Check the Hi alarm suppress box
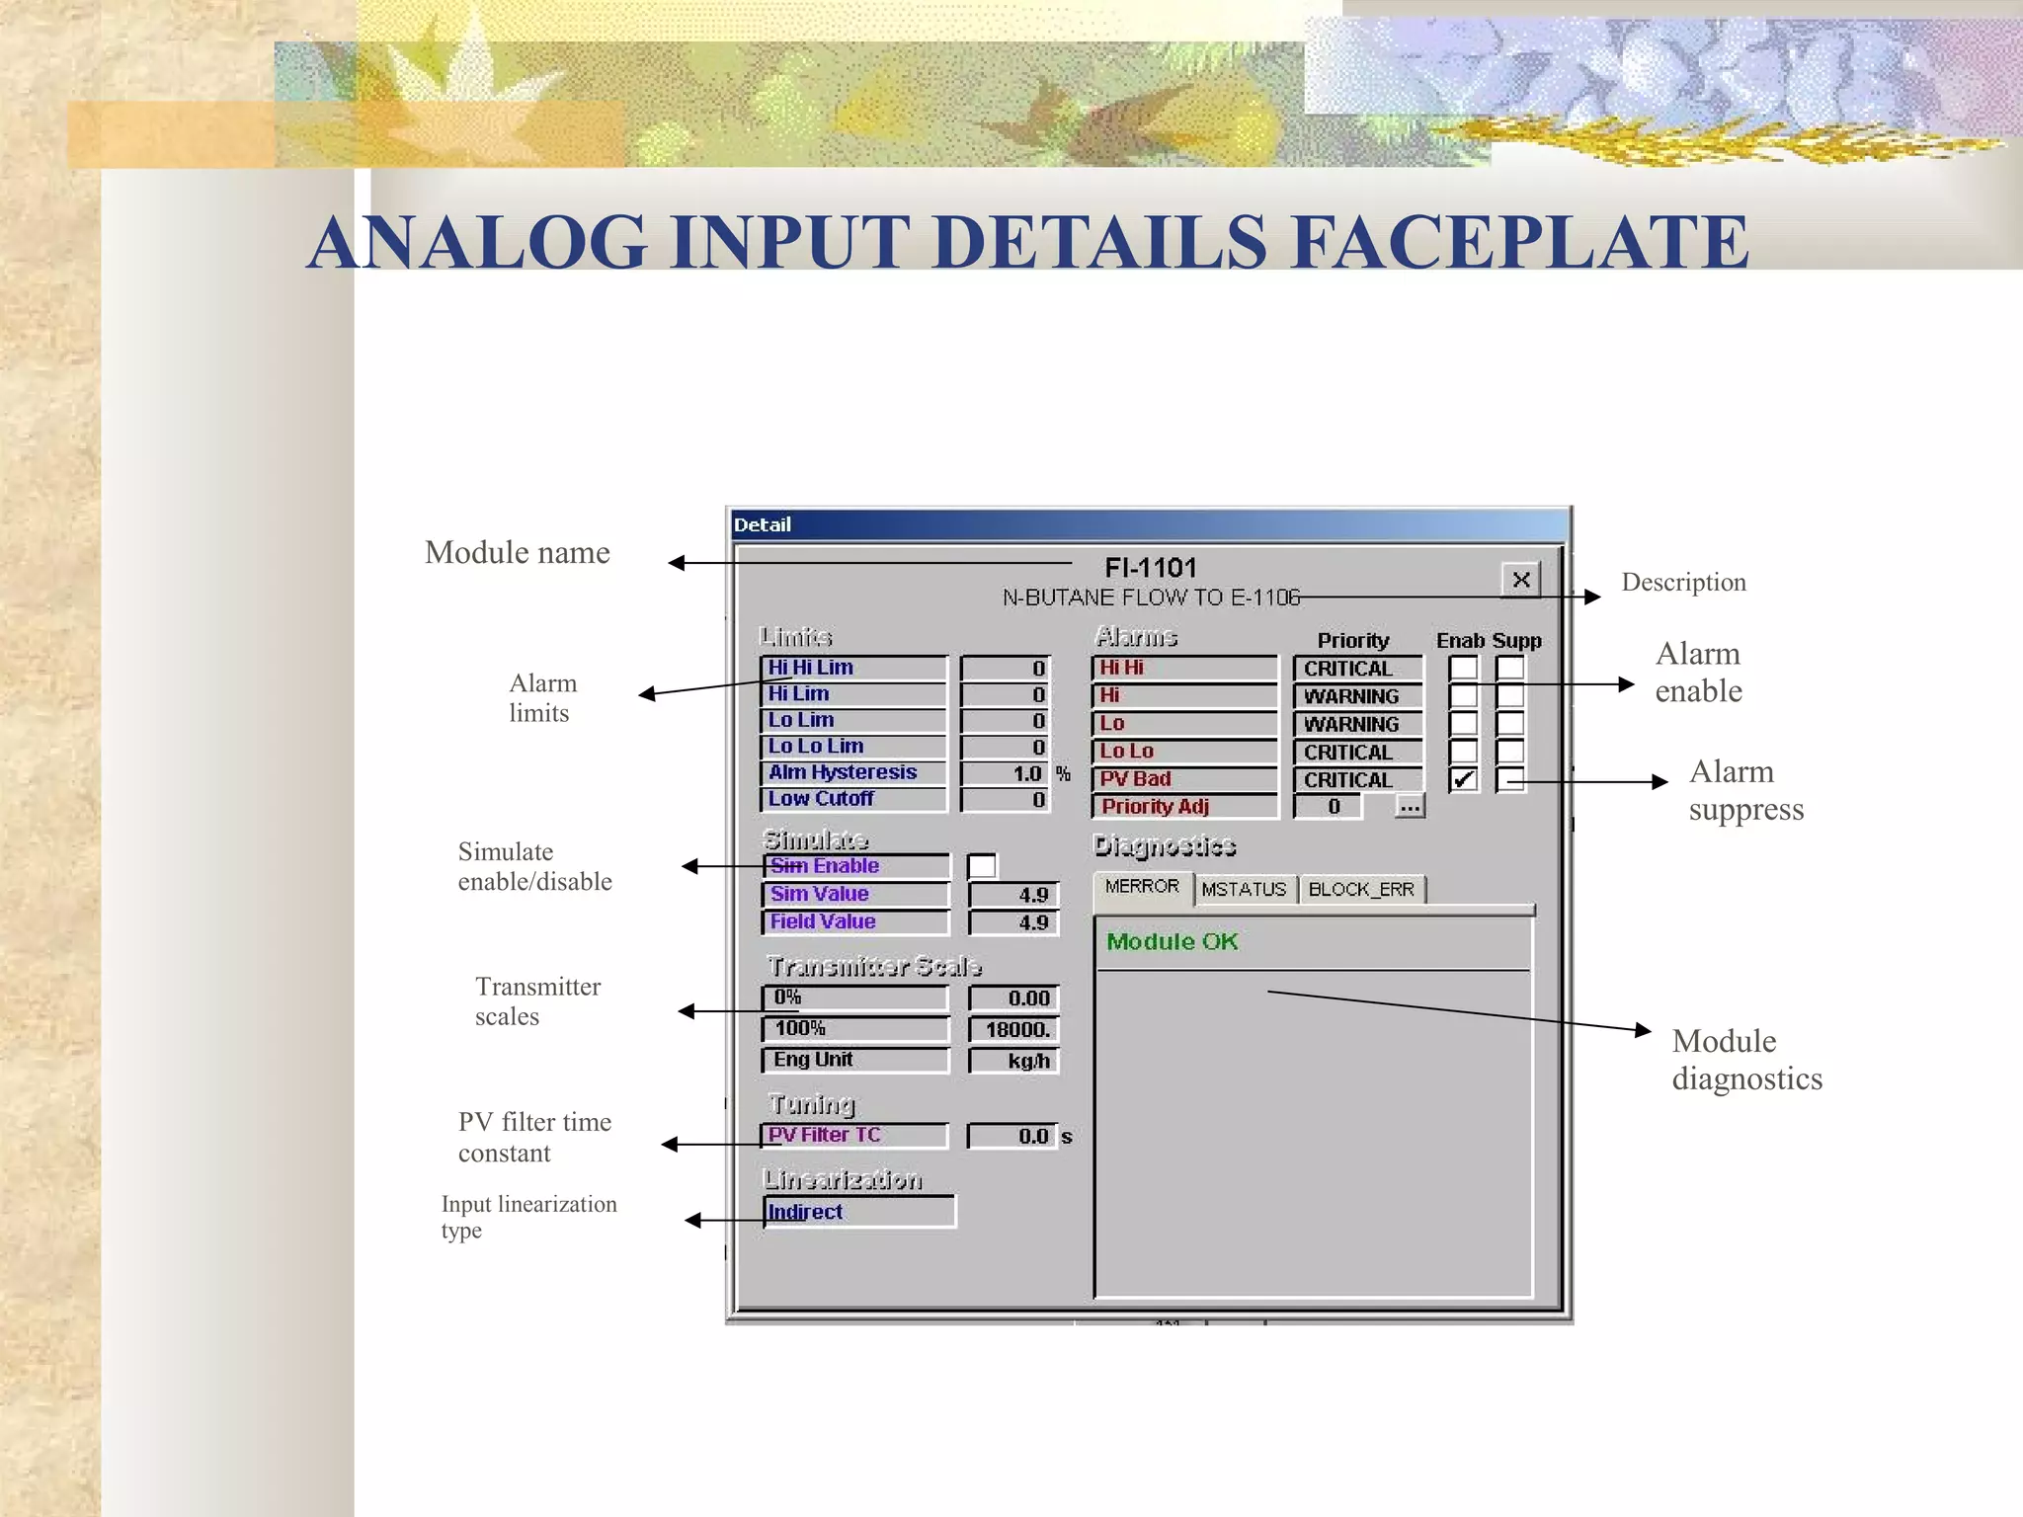This screenshot has height=1517, width=2023. 1510,696
